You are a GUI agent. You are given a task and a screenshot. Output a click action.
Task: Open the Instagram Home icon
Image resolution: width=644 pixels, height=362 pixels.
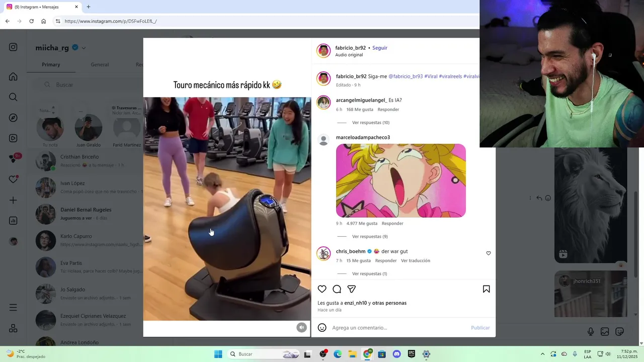(13, 76)
